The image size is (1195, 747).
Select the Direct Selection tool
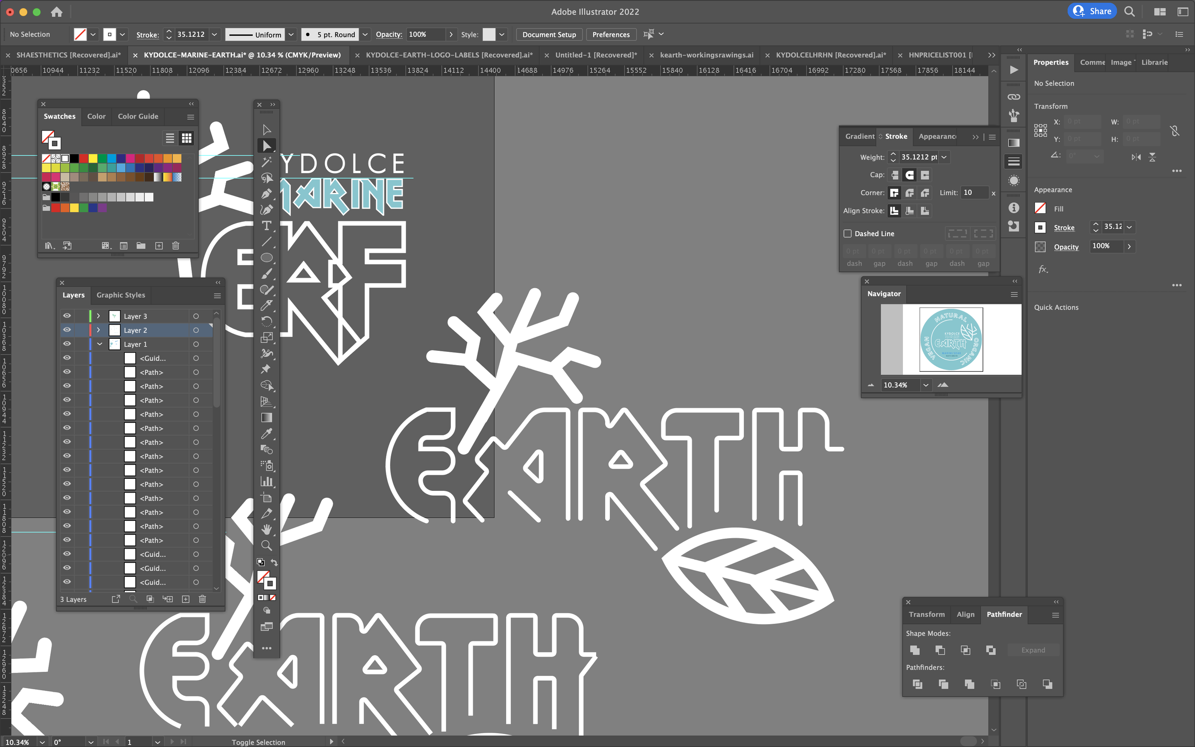click(267, 146)
